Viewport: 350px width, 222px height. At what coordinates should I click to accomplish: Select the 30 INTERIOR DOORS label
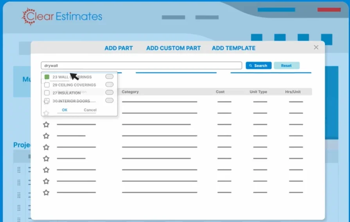pos(71,101)
